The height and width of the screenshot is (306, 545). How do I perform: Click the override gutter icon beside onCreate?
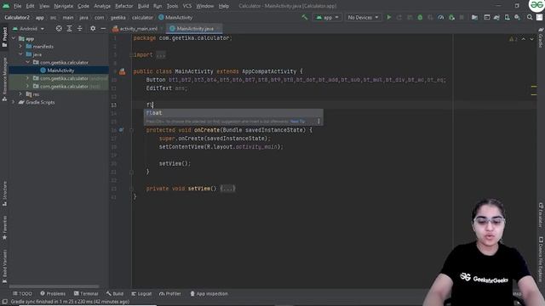(x=121, y=130)
